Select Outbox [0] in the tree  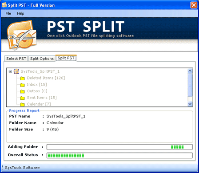point(37,91)
